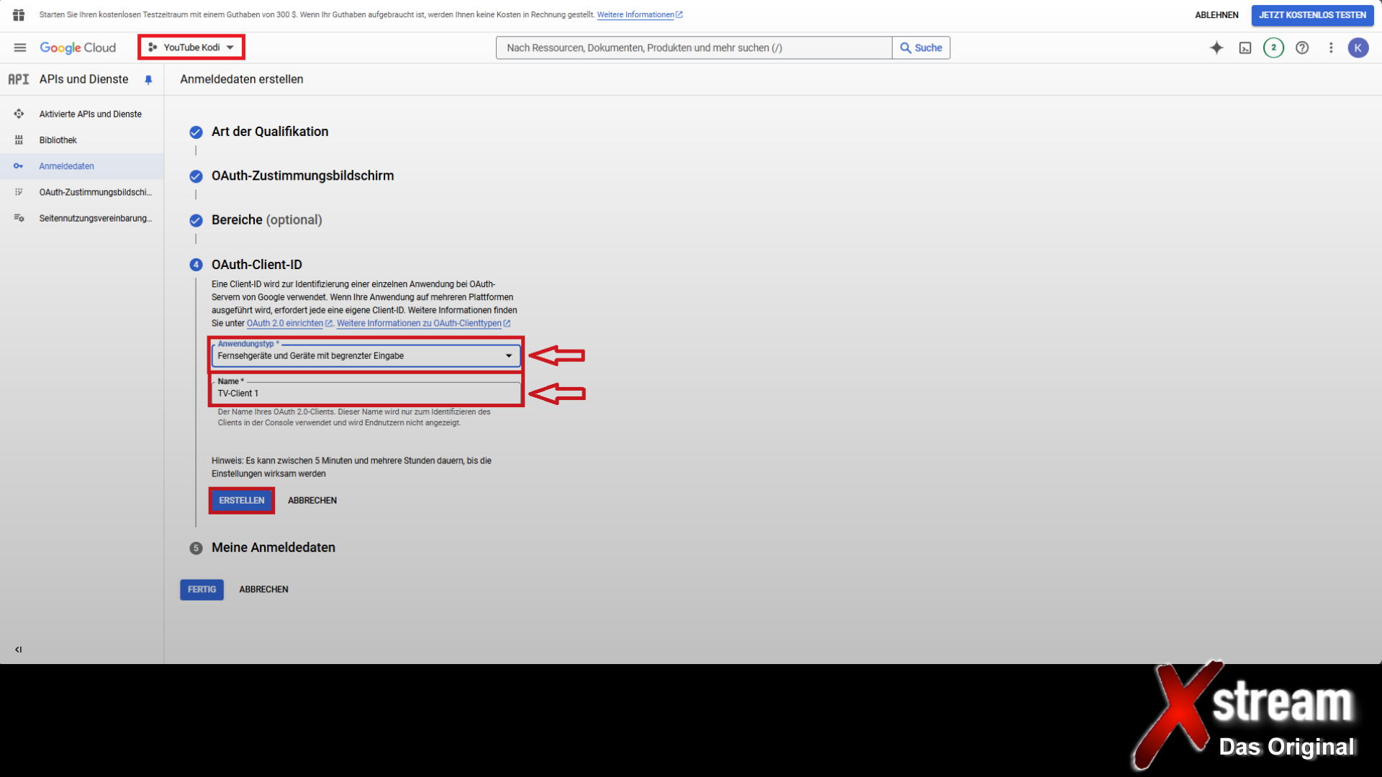Image resolution: width=1382 pixels, height=777 pixels.
Task: Open Aktivierte APIs und Dienste
Action: pos(90,114)
